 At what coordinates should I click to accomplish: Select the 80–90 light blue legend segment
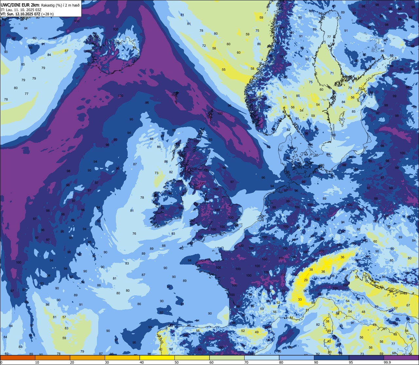(x=297, y=358)
